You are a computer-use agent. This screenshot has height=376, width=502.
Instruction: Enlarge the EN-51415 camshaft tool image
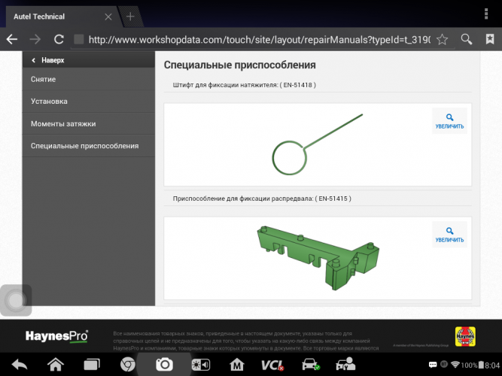click(x=449, y=235)
